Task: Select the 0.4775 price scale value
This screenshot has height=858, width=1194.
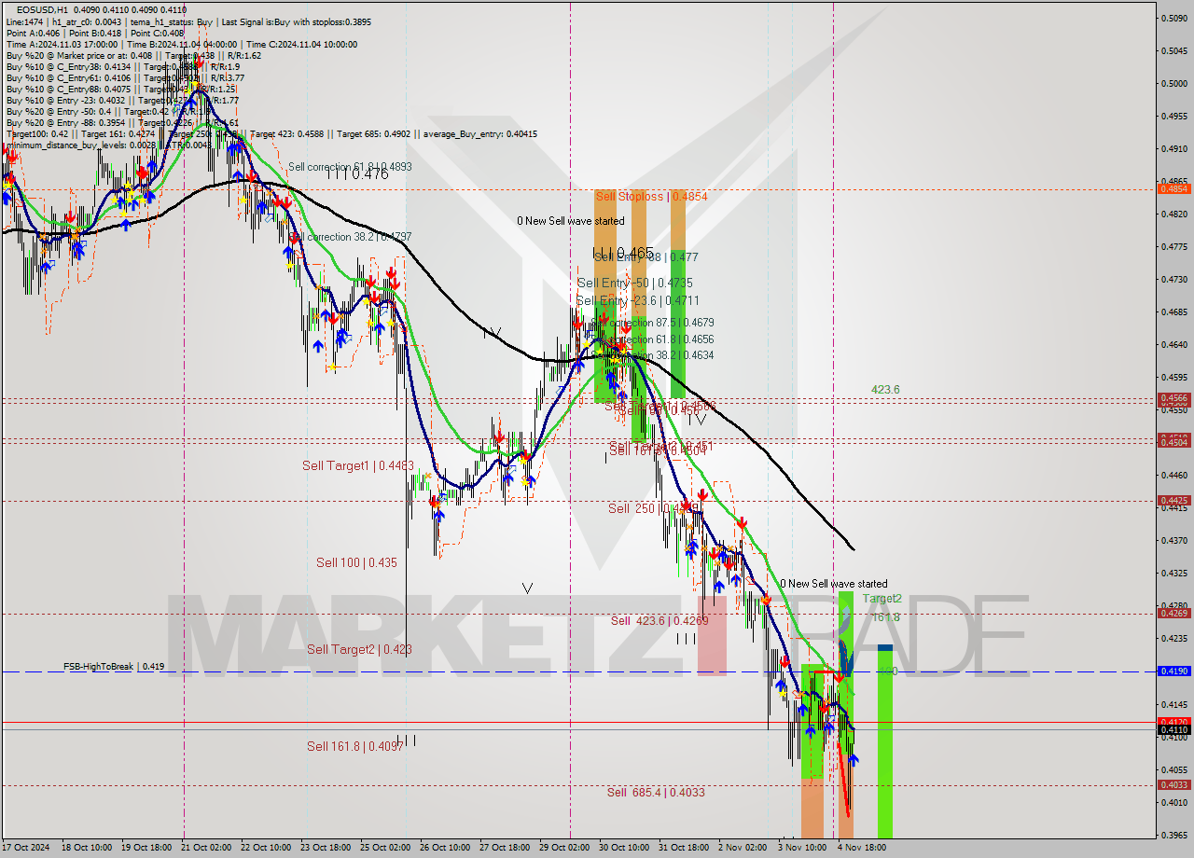Action: pos(1173,247)
